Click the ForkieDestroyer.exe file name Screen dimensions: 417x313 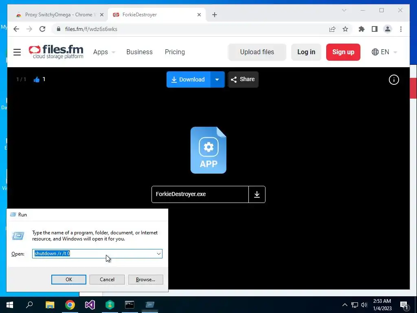[x=180, y=194]
